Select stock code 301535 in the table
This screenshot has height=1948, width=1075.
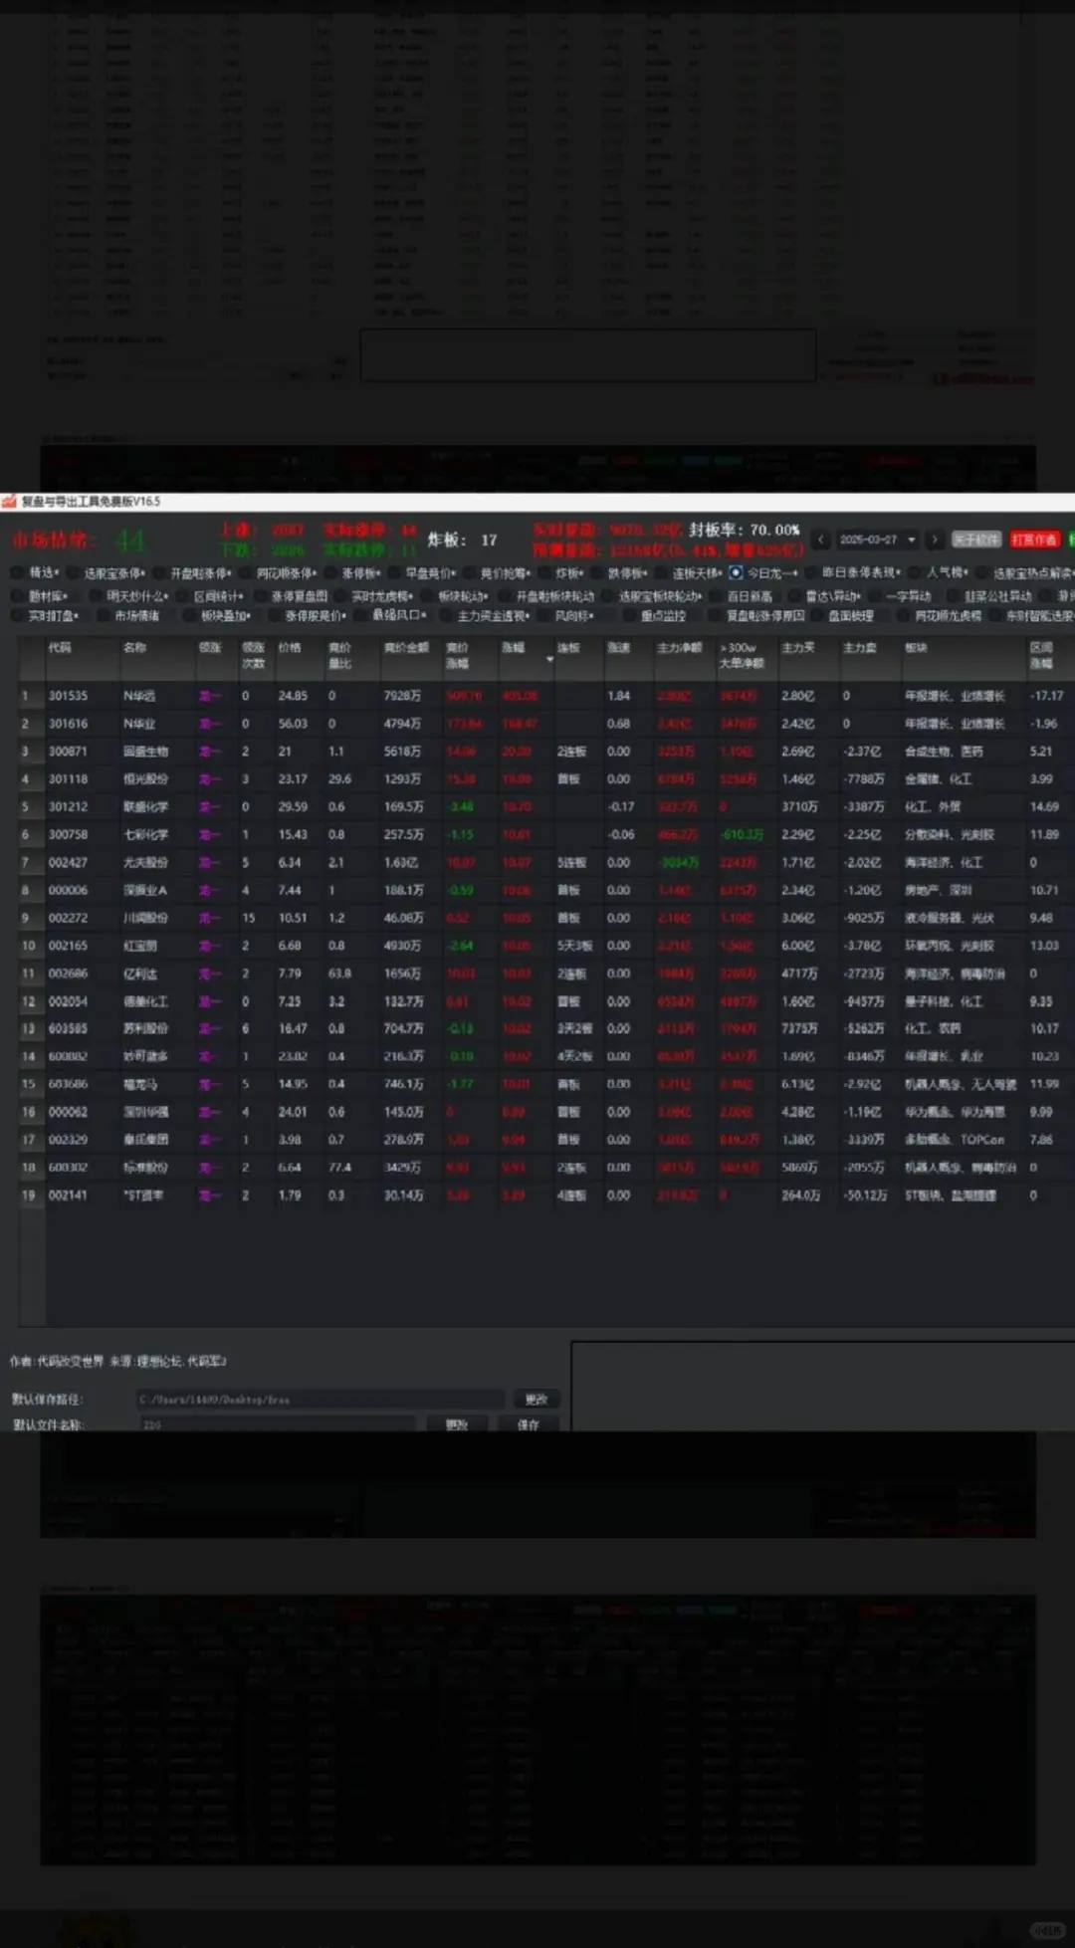(68, 696)
